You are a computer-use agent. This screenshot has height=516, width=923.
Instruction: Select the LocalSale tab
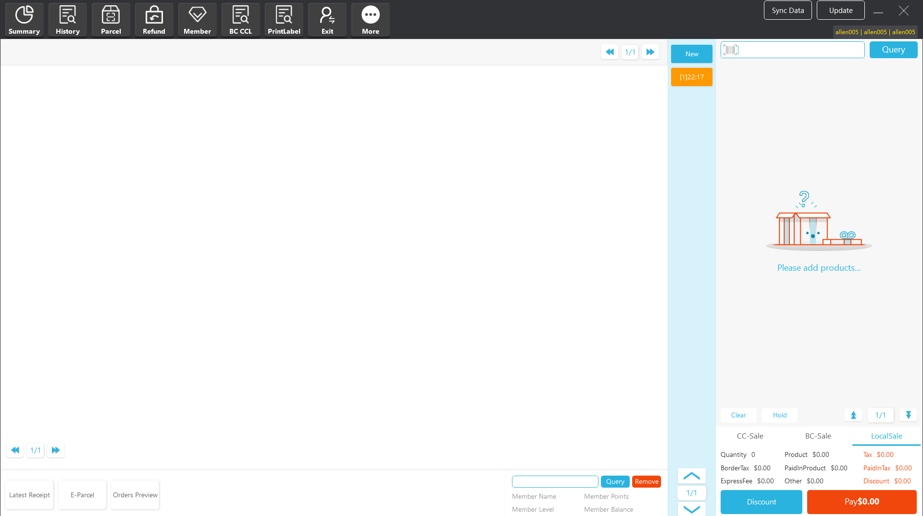pyautogui.click(x=886, y=436)
